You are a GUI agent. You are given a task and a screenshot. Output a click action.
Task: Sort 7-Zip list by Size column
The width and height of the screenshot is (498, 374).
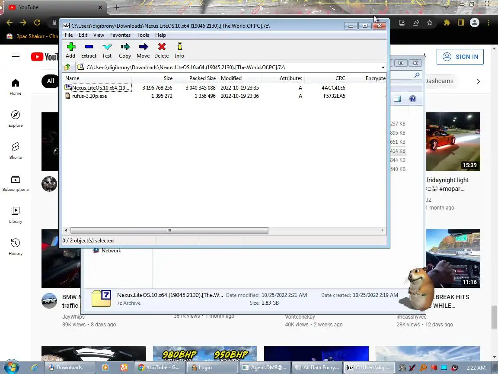coord(153,78)
